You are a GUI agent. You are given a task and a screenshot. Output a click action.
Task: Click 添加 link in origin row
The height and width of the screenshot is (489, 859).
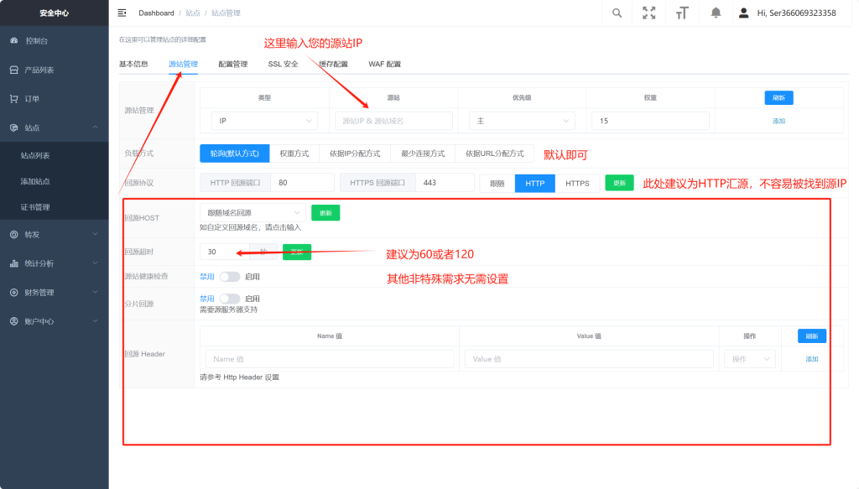[778, 121]
